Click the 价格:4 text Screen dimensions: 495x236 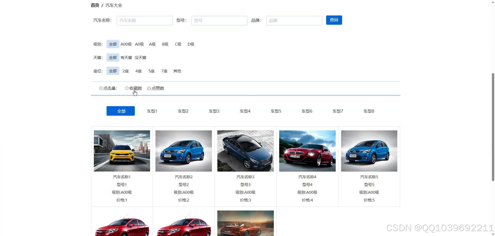coord(307,200)
